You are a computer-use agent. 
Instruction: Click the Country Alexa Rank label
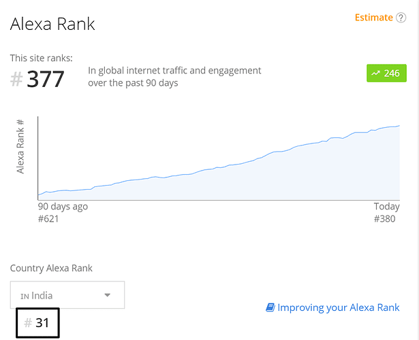click(51, 268)
